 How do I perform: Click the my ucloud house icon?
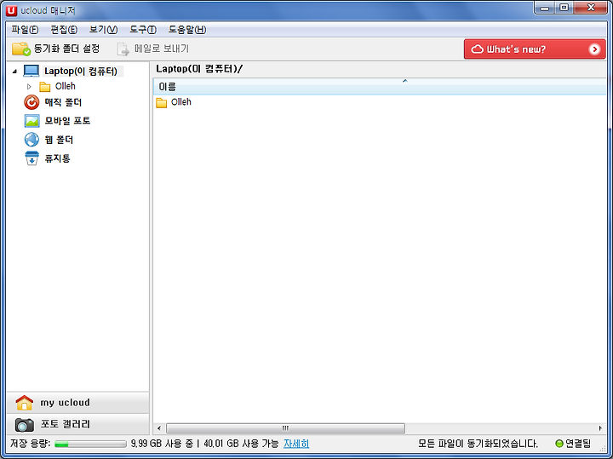pos(24,402)
